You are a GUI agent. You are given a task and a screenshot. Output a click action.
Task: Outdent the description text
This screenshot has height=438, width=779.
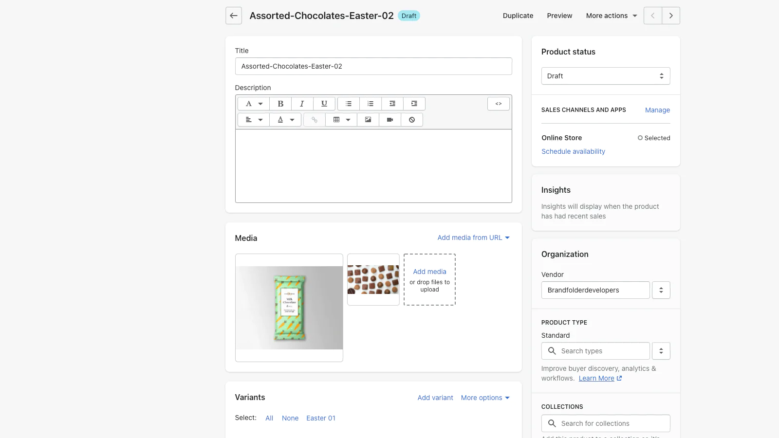[392, 104]
